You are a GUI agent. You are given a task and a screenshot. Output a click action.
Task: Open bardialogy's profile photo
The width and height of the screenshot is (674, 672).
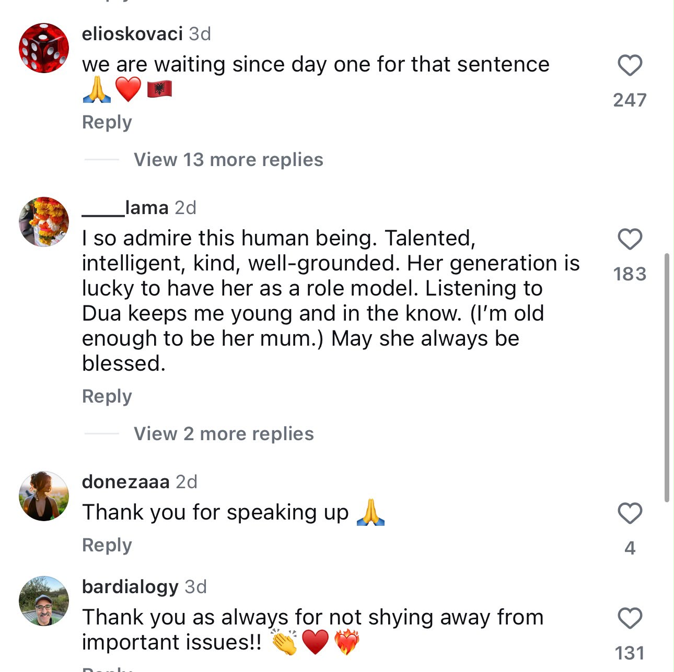44,601
